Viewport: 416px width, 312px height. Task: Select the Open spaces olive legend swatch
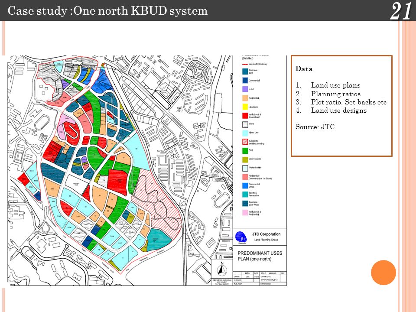click(245, 159)
